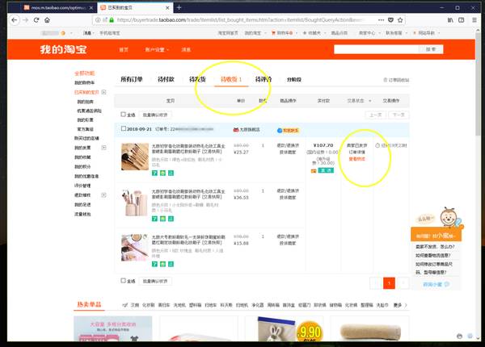Click the top 批量确认收货 button
485x347 pixels.
pos(155,115)
